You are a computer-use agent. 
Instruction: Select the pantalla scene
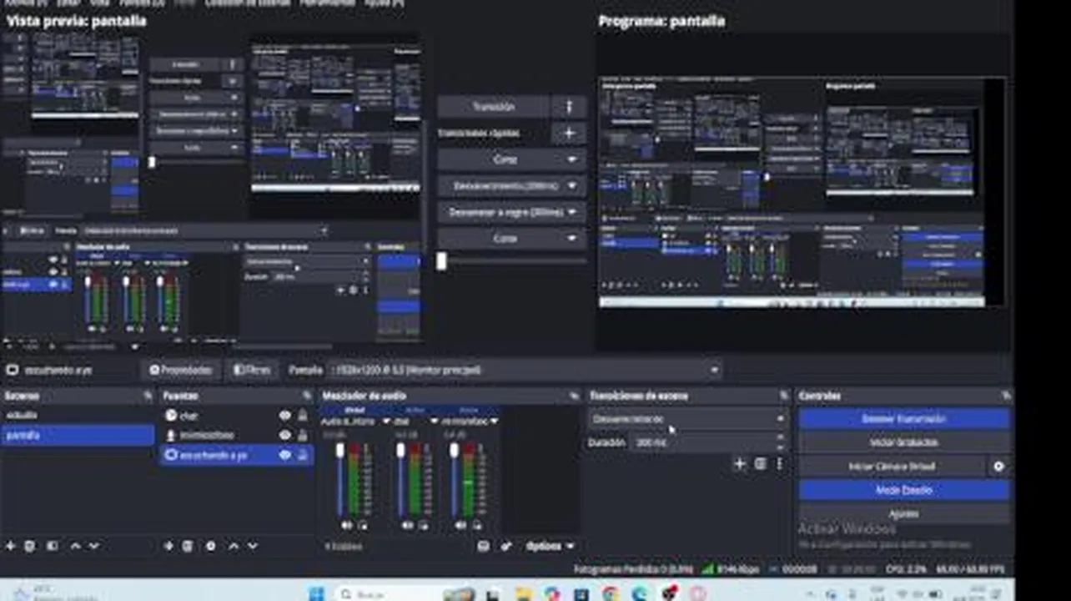(77, 435)
